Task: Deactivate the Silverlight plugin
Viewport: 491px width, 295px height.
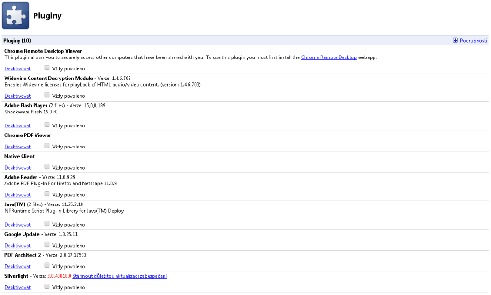Action: tap(17, 288)
